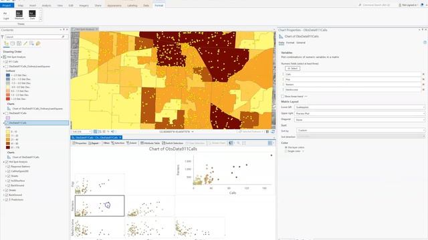Close the ObsData911Calls chart view tab

click(x=120, y=137)
